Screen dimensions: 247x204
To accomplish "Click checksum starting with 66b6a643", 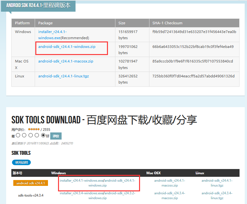I will coord(193,47).
